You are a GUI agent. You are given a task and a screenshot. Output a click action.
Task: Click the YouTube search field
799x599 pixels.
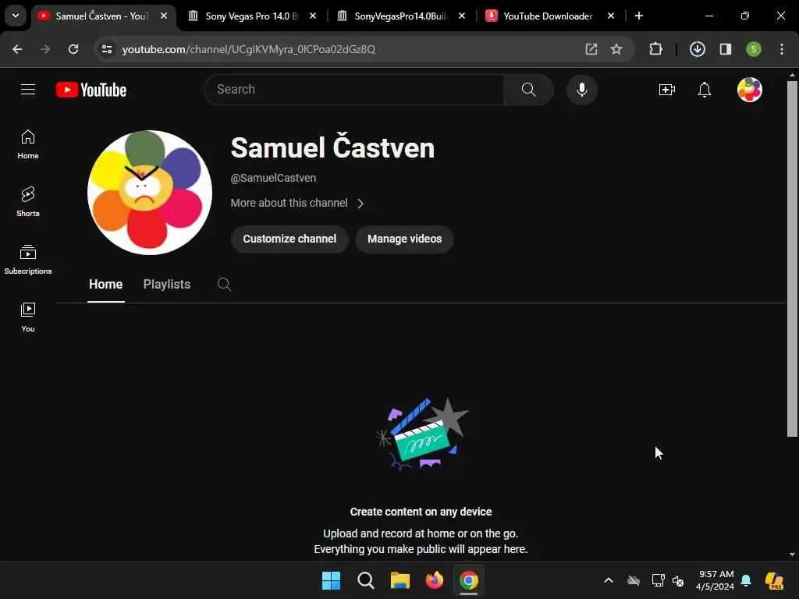pyautogui.click(x=353, y=90)
